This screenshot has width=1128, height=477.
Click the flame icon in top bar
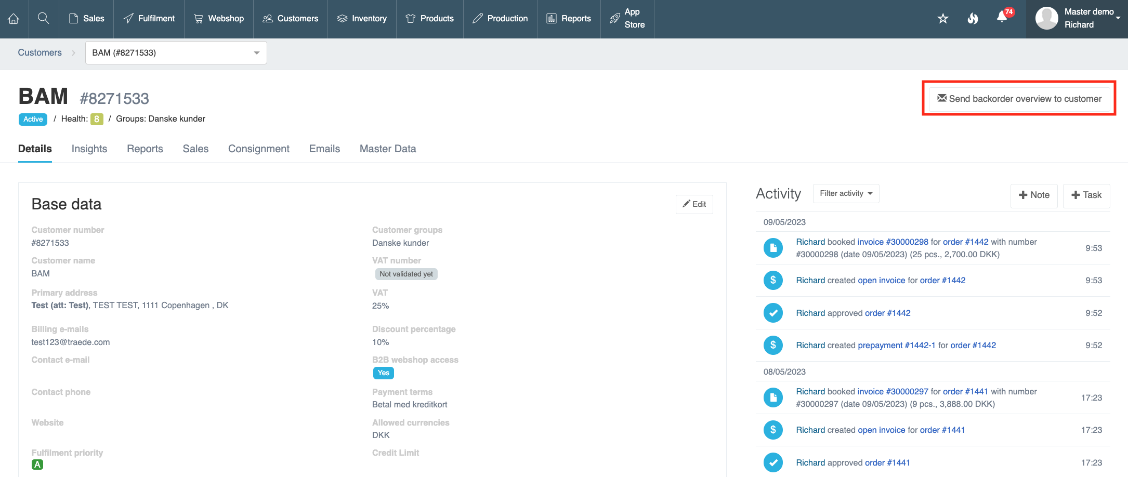coord(973,19)
